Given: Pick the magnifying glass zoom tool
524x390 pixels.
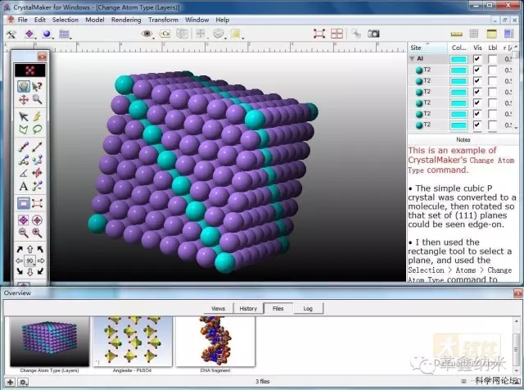Looking at the screenshot, I should click(x=37, y=99).
